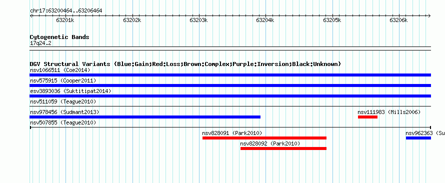Viewport: 445px width, 183px height.
Task: Select the nsv828091 (Park2010) red loss bar
Action: (x=264, y=138)
